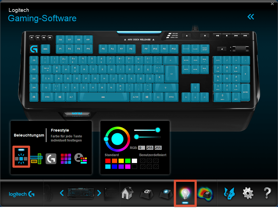Select the spacebar on the keyboard image
This screenshot has height=208, width=278.
[103, 97]
